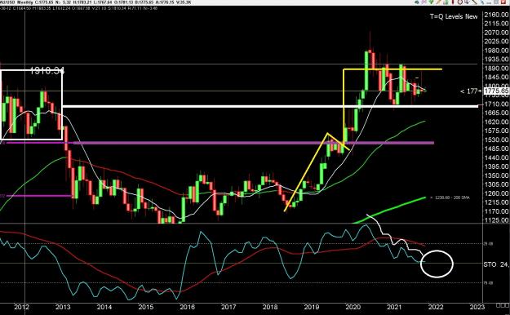This screenshot has width=510, height=315.
Task: Click the 2017 year on the time axis
Action: point(228,307)
